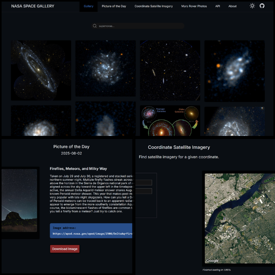275x275 pixels.
Task: Click the Google logo on the map
Action: (x=213, y=260)
